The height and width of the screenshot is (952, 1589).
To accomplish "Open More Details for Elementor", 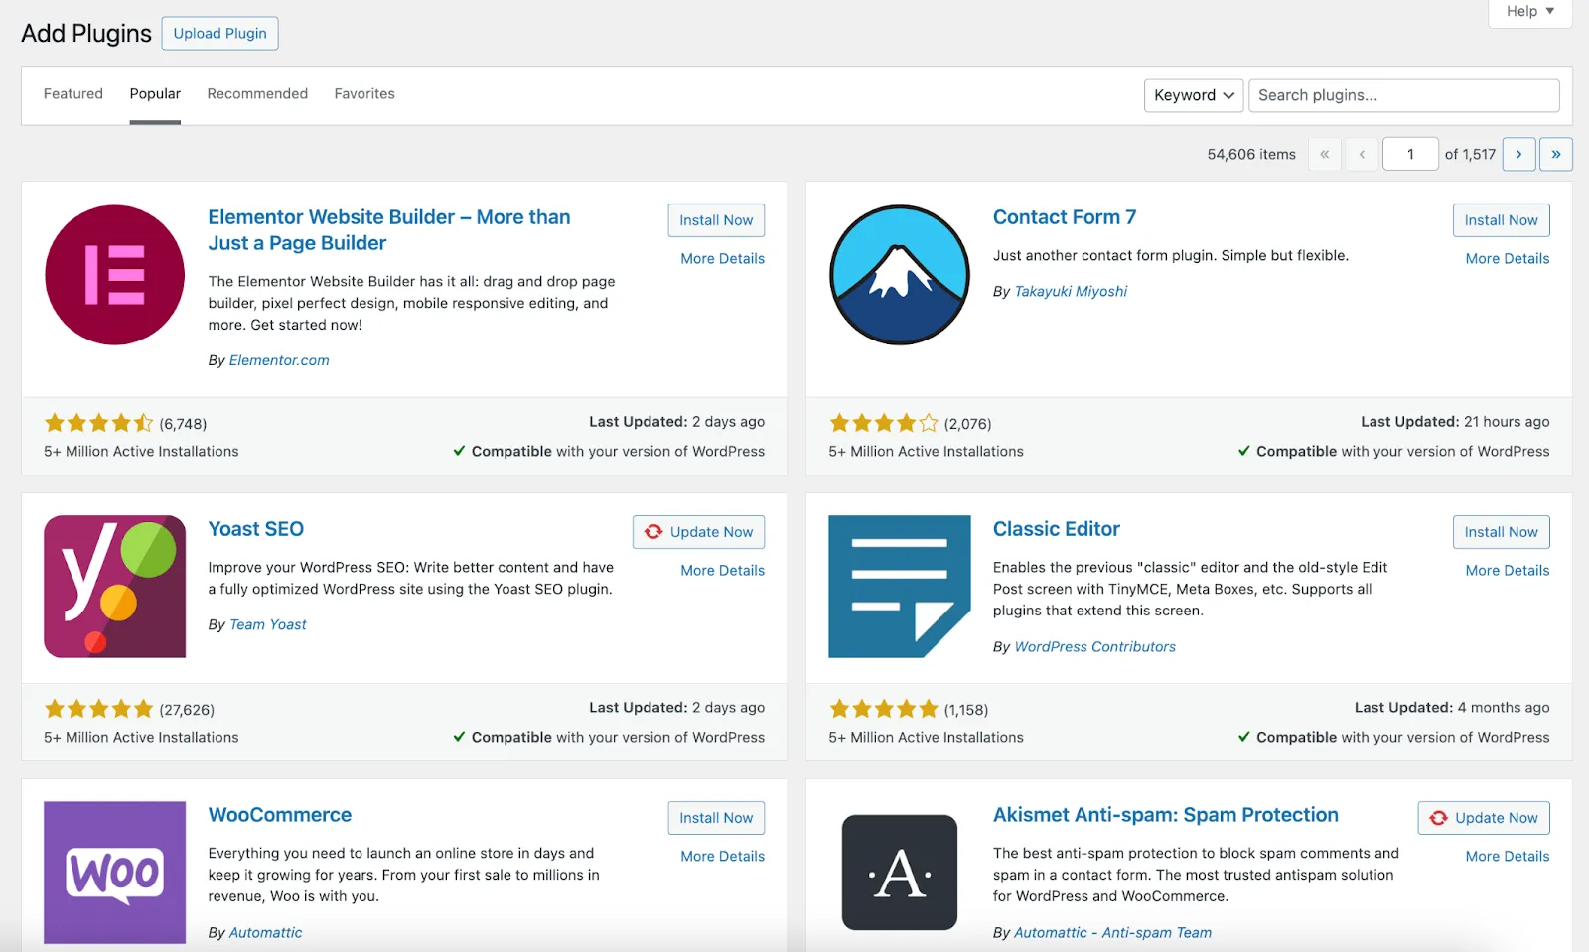I will pos(723,259).
